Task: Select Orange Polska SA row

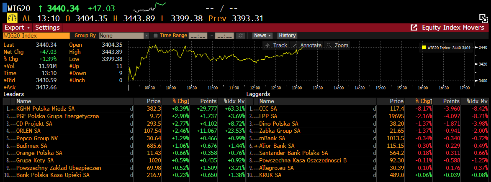Action: 124,153
